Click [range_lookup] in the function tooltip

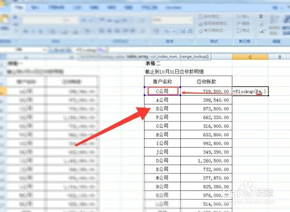click(194, 57)
